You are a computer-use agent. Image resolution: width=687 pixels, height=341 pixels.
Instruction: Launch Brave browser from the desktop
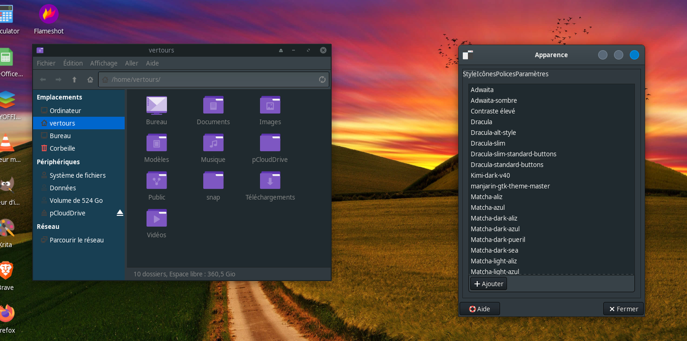point(6,270)
